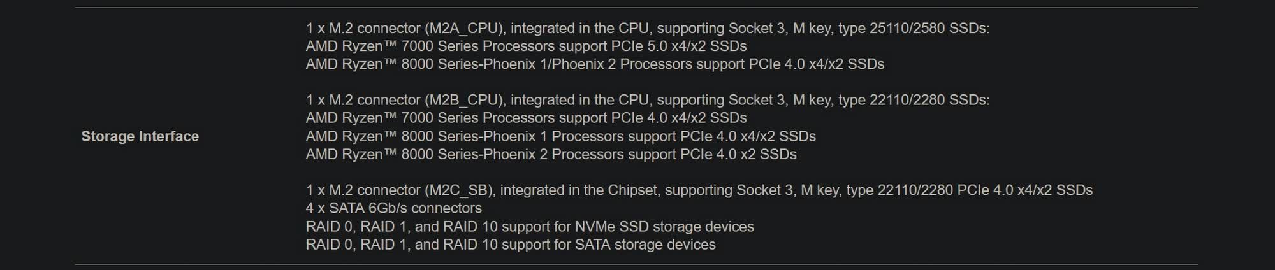Click the RAID support for NVMe SSD line
Screen dimensions: 1275x270
[530, 227]
